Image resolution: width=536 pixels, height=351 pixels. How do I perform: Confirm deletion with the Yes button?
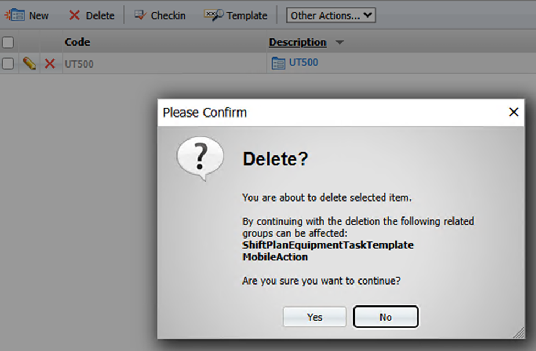314,317
